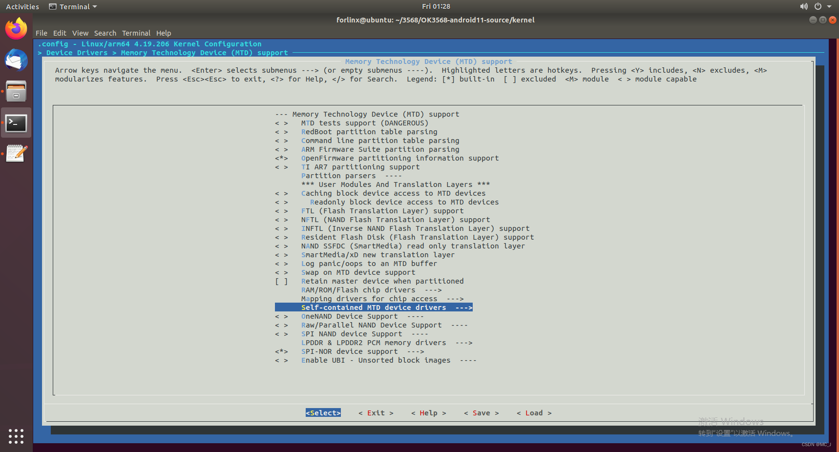Select FTL (Flash Translation Layer) support

coord(369,211)
